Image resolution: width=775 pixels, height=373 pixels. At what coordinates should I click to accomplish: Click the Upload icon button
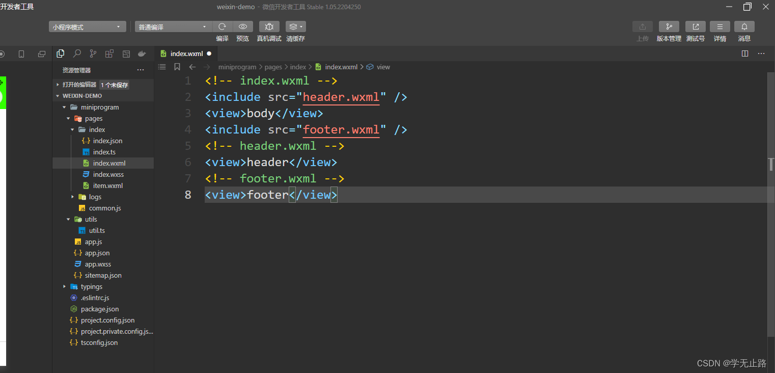[643, 26]
